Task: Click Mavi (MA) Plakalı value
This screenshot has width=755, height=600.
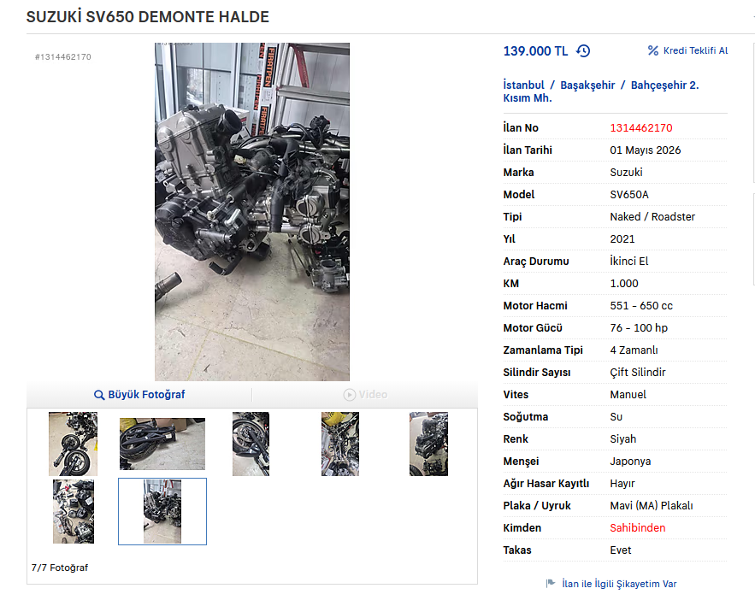Action: pos(652,506)
